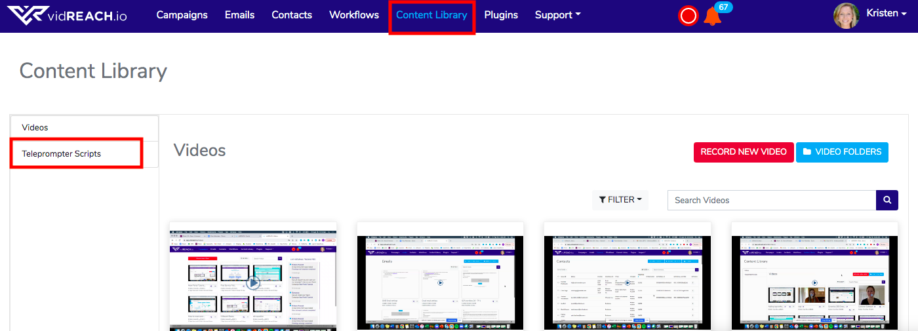Click the search magnifier button
Viewport: 918px width, 331px height.
(887, 200)
